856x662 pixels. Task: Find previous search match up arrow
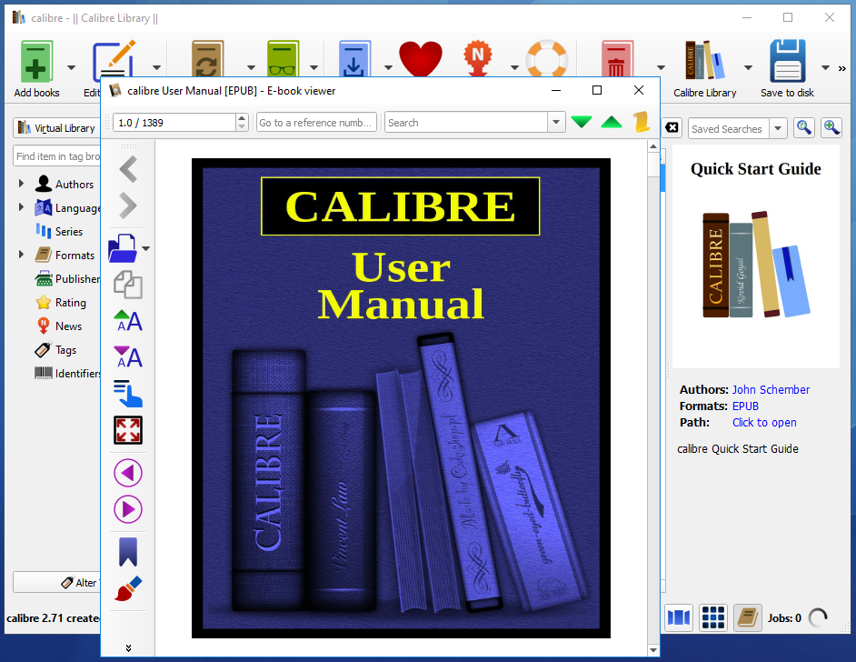click(612, 122)
